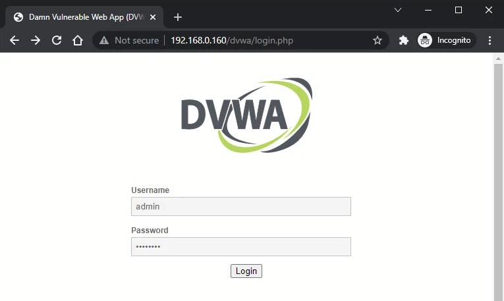Click the browser Back arrow
504x301 pixels.
14,40
